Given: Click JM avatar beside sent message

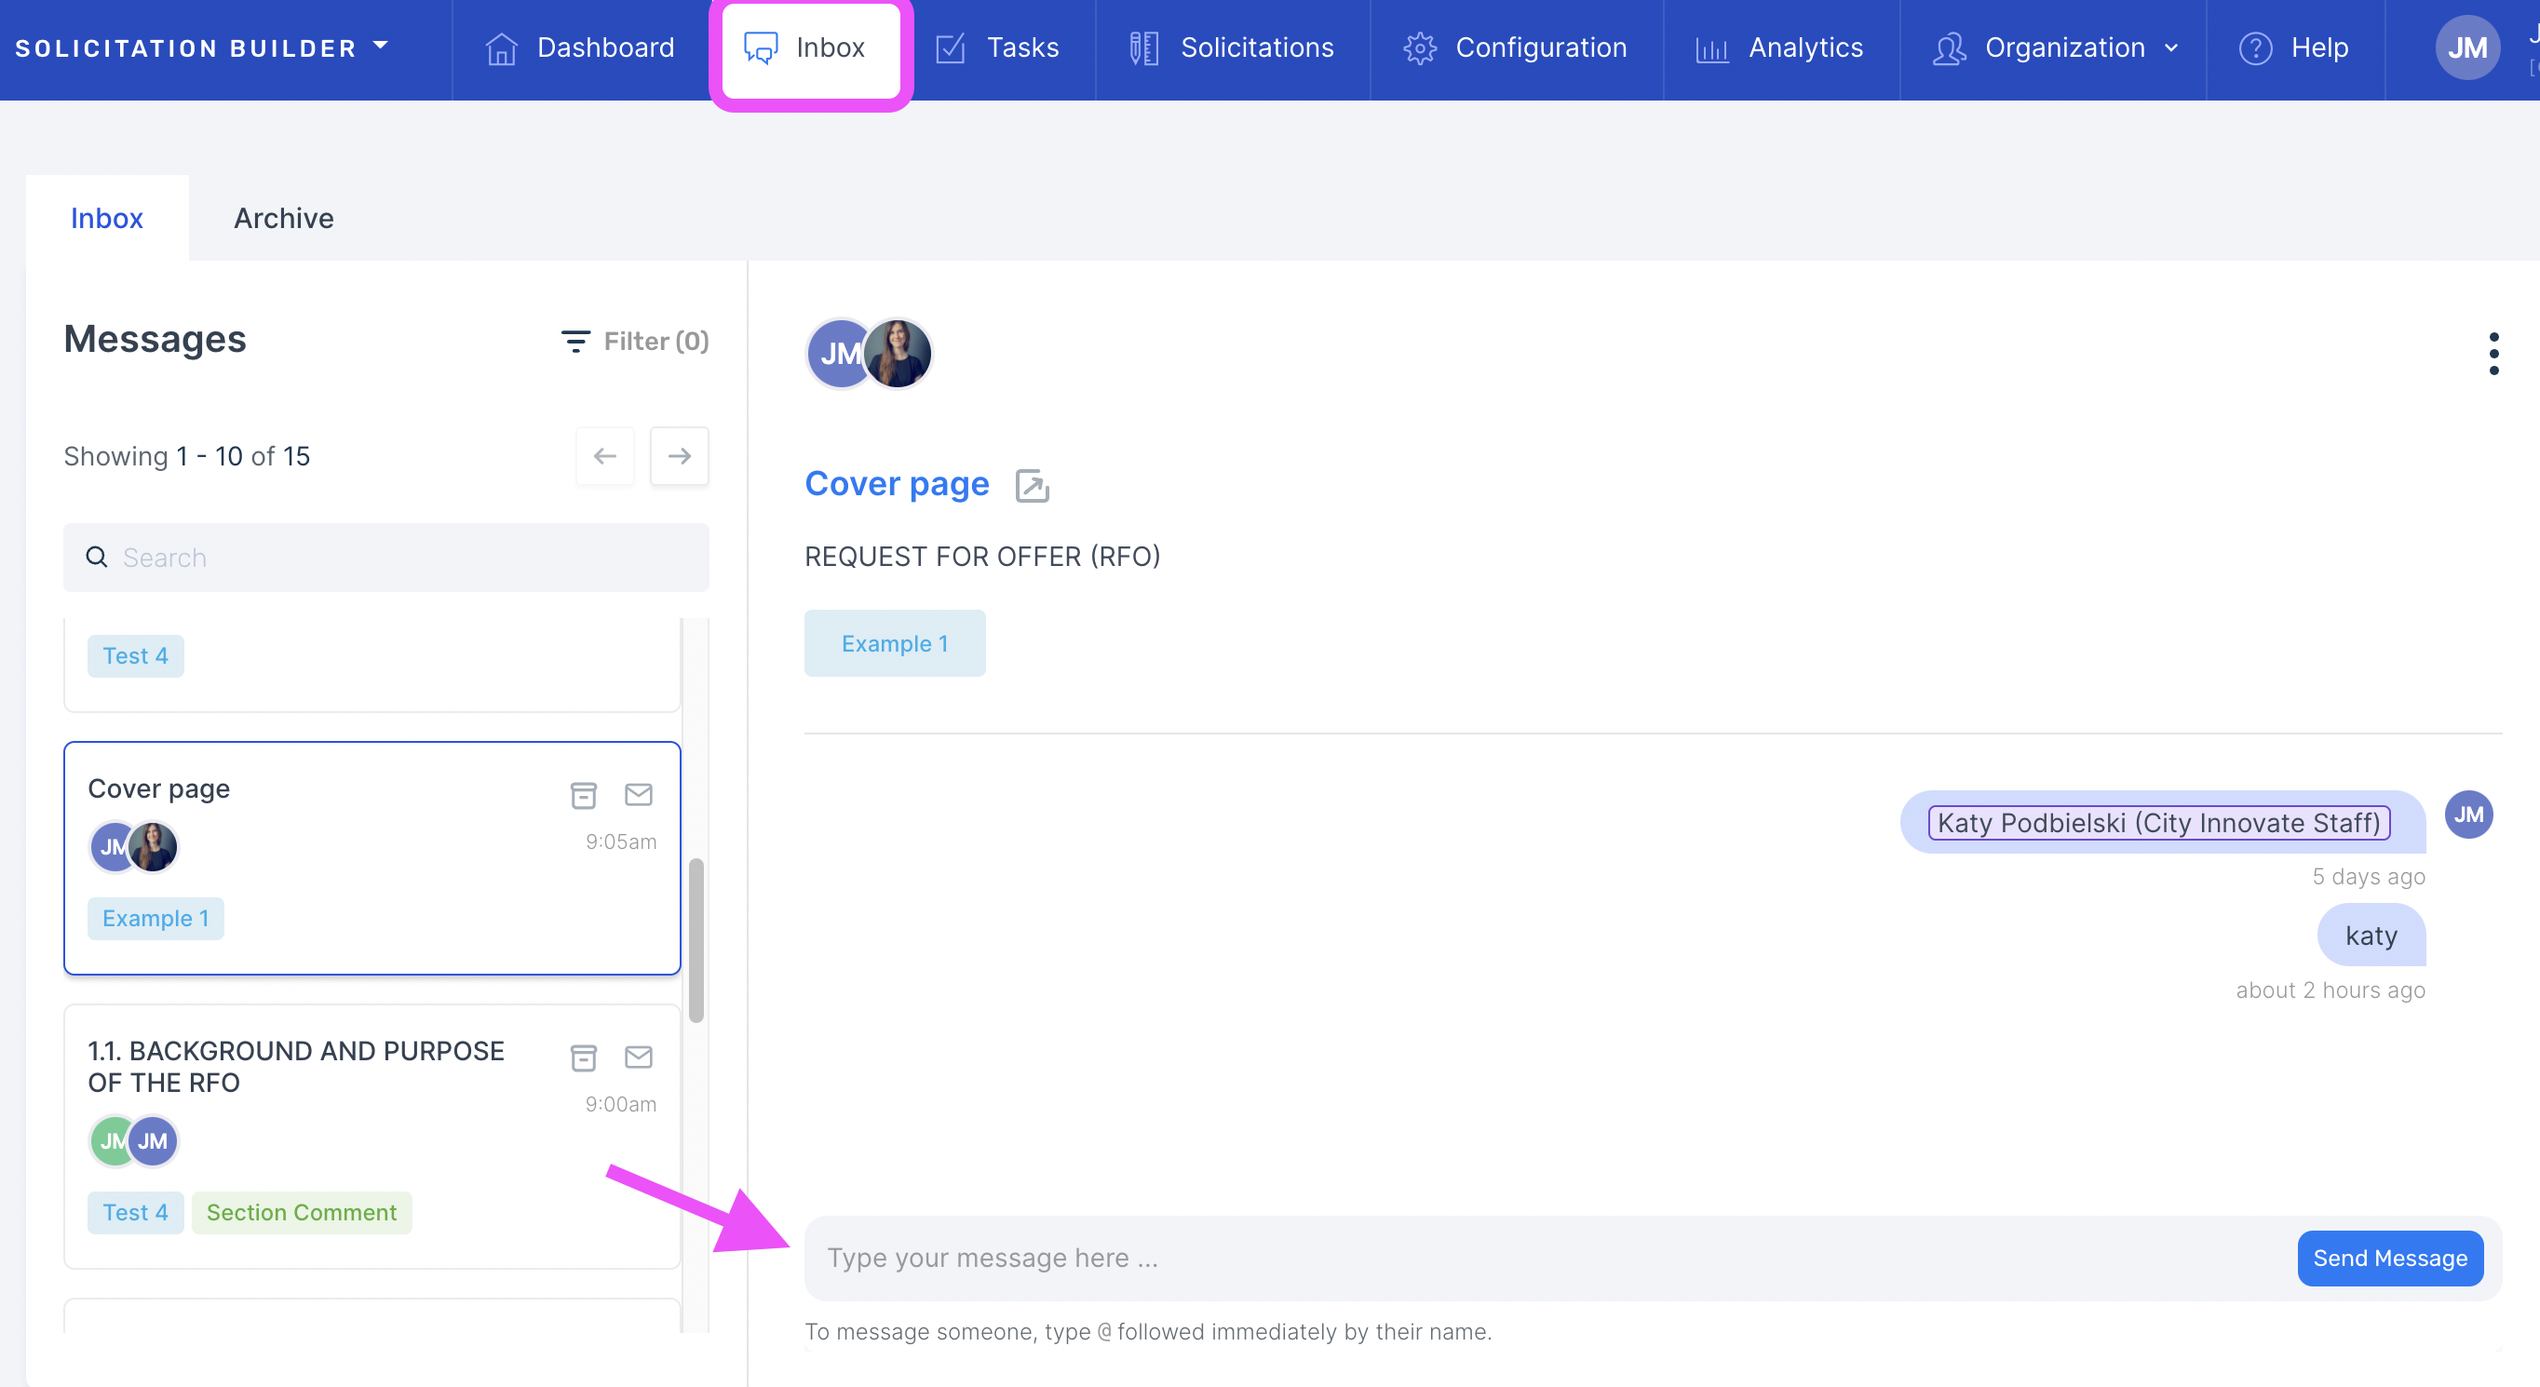Looking at the screenshot, I should pos(2468,815).
